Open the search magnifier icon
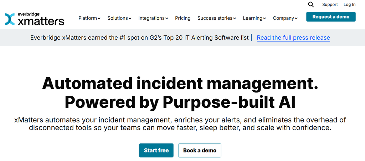 (311, 4)
